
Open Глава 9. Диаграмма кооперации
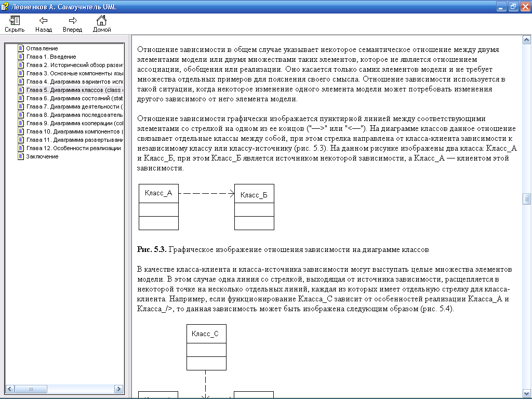(75, 123)
